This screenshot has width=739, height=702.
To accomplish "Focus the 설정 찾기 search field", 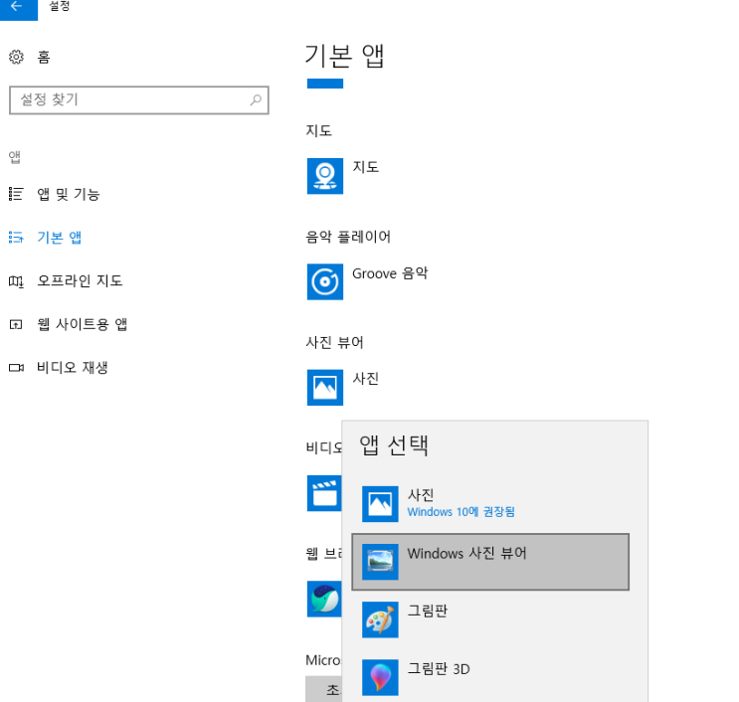I will coord(139,99).
